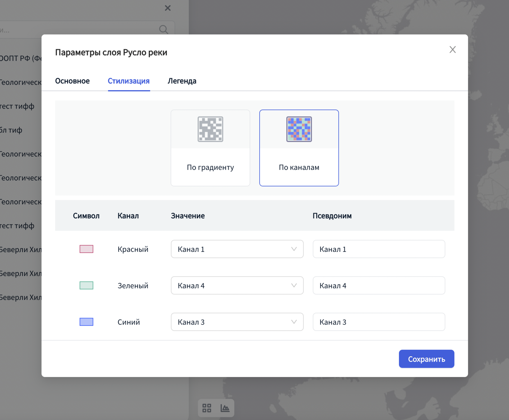Click the area chart icon

pos(225,408)
